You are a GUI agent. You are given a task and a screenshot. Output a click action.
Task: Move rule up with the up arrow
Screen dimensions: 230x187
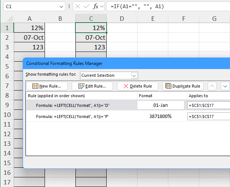pyautogui.click(x=212, y=86)
